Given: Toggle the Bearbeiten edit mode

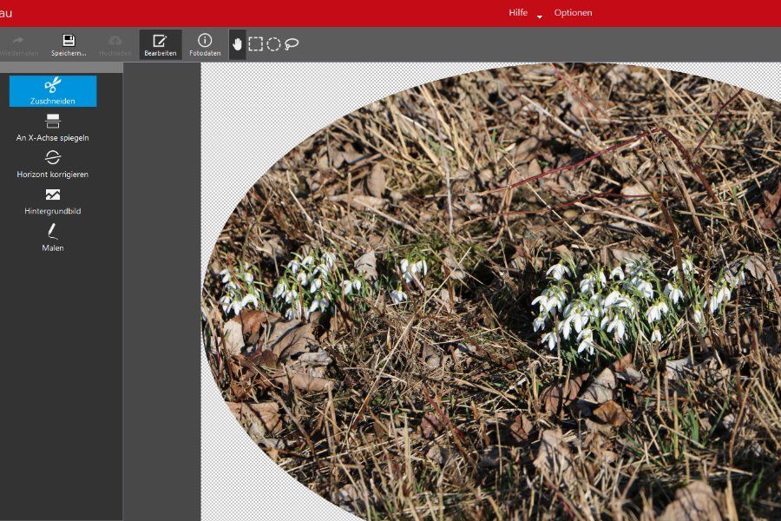Looking at the screenshot, I should 161,45.
